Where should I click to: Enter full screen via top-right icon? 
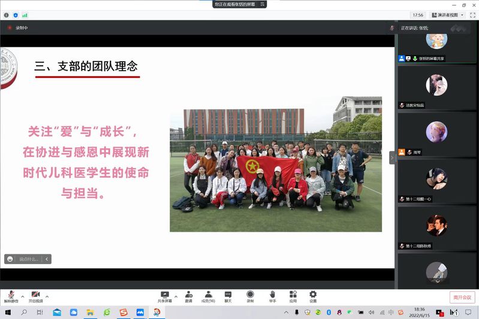tap(472, 15)
